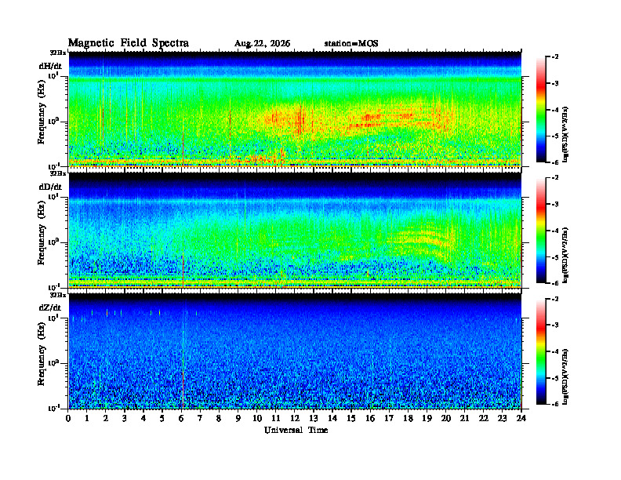Click inside the dD/dt spectrogram plot
Viewport: 621px width, 480px height.
295,230
